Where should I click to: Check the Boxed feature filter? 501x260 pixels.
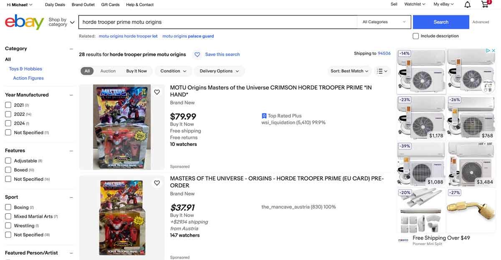point(8,170)
